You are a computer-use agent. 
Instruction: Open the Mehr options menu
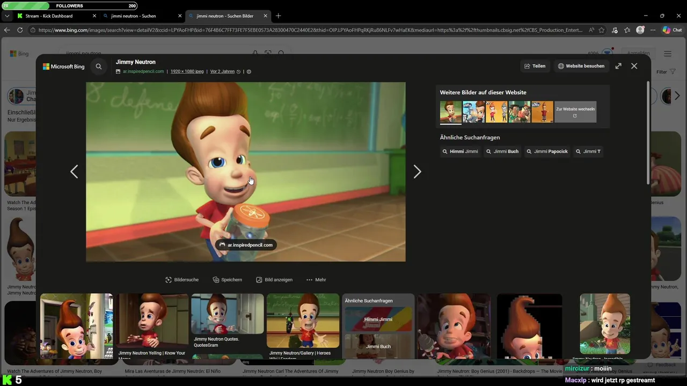click(316, 280)
